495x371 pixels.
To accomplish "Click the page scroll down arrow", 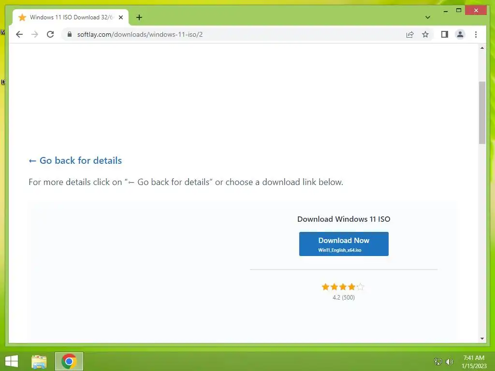I will coord(482,339).
